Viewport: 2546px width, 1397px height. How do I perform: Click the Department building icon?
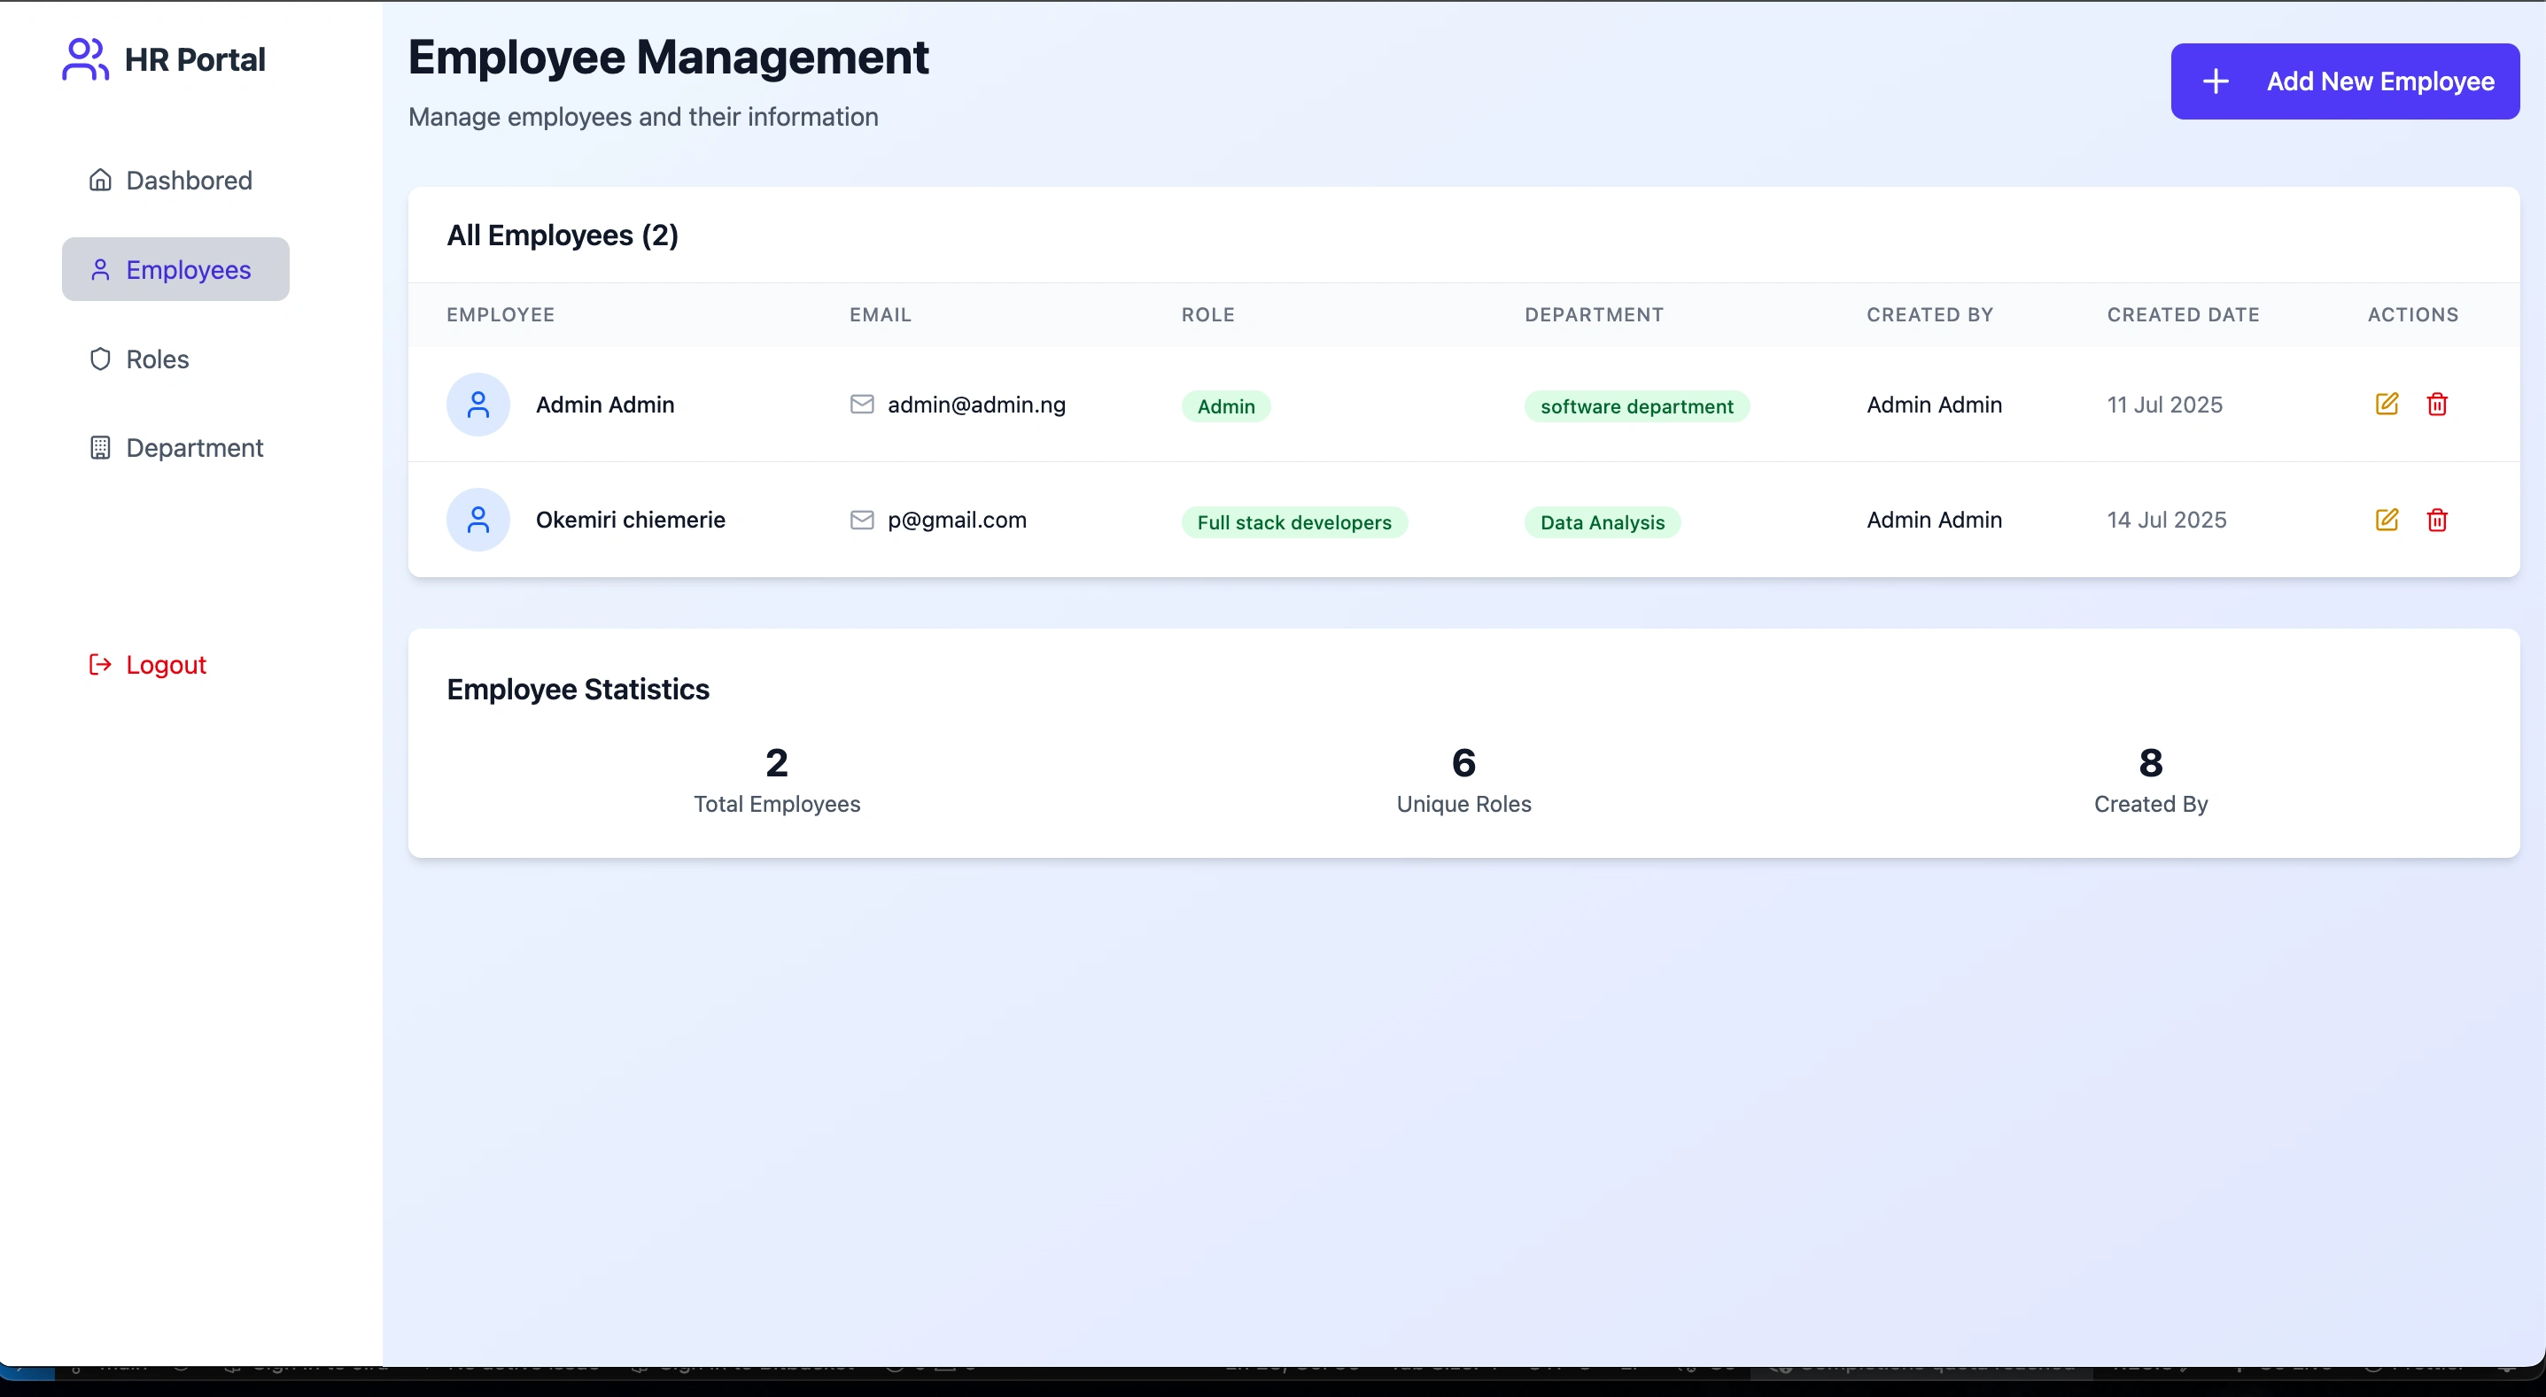point(101,448)
